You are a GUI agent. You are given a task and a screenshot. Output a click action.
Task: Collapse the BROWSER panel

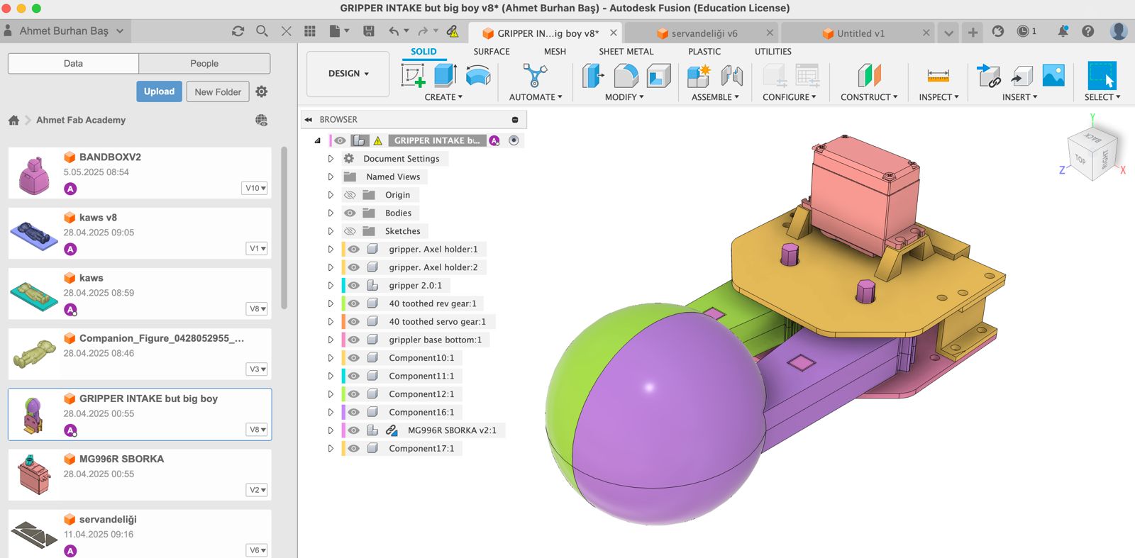[x=309, y=120]
